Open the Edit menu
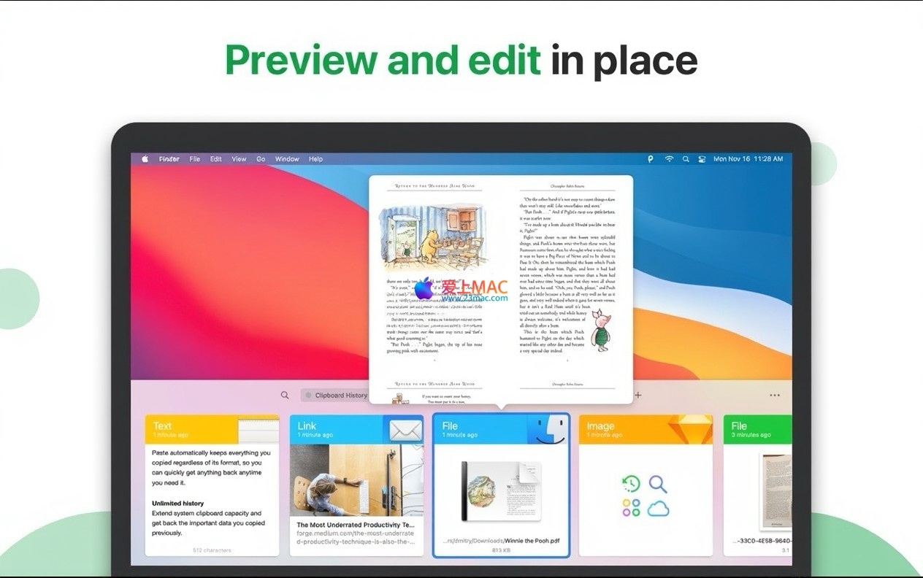 click(216, 159)
